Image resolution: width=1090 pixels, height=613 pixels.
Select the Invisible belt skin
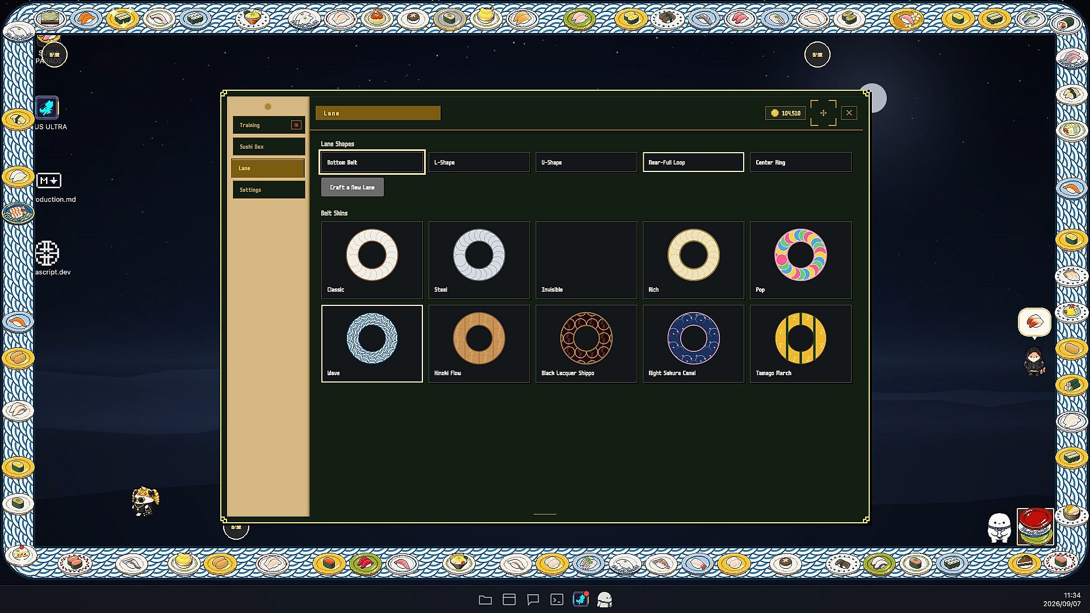pyautogui.click(x=586, y=260)
